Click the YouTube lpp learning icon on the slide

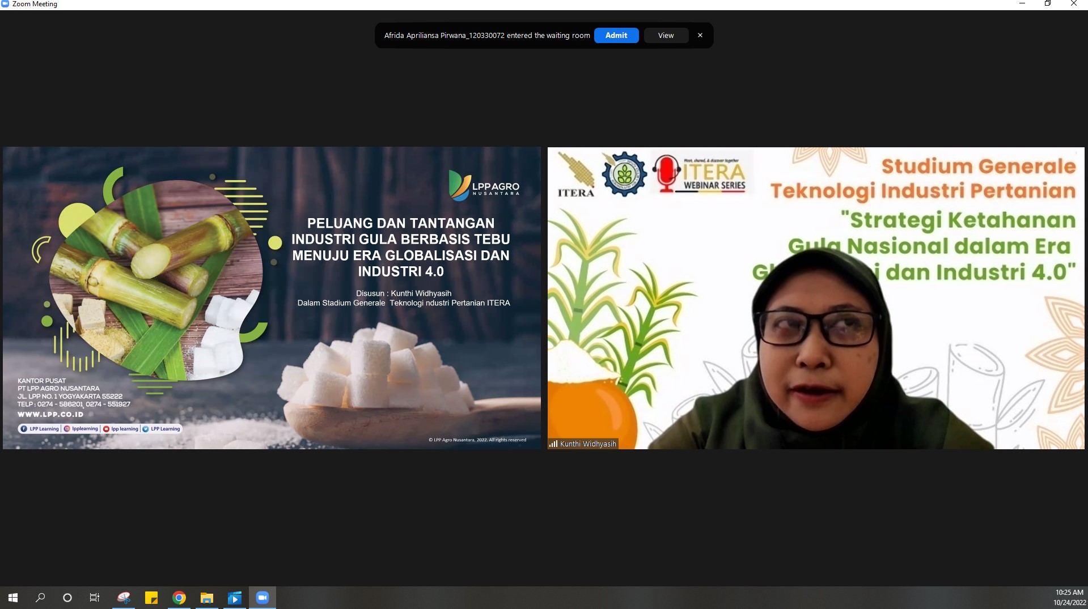point(107,429)
